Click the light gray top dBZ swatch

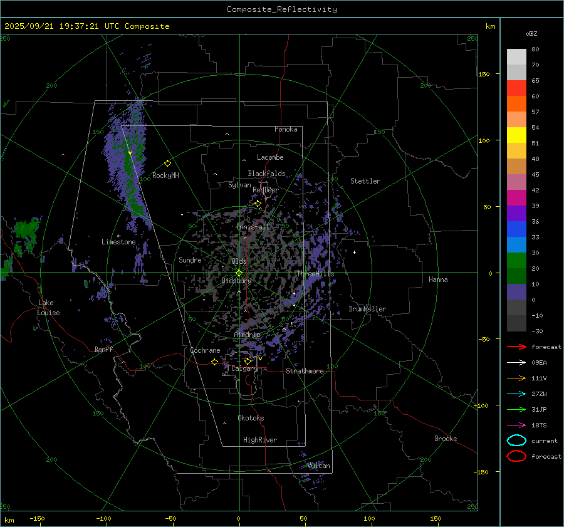(x=516, y=56)
